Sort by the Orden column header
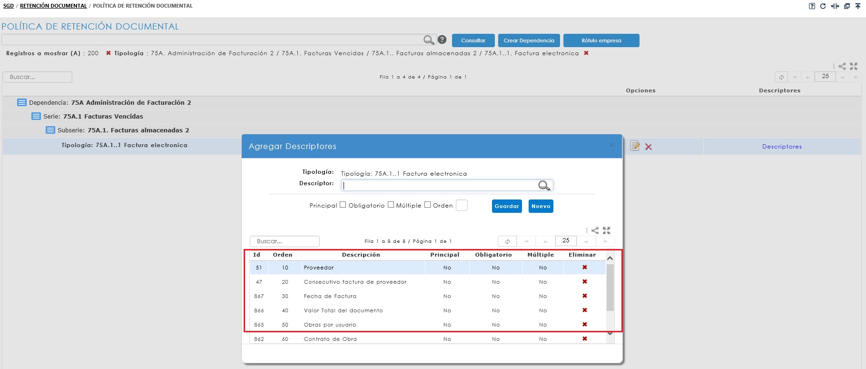 click(x=282, y=255)
